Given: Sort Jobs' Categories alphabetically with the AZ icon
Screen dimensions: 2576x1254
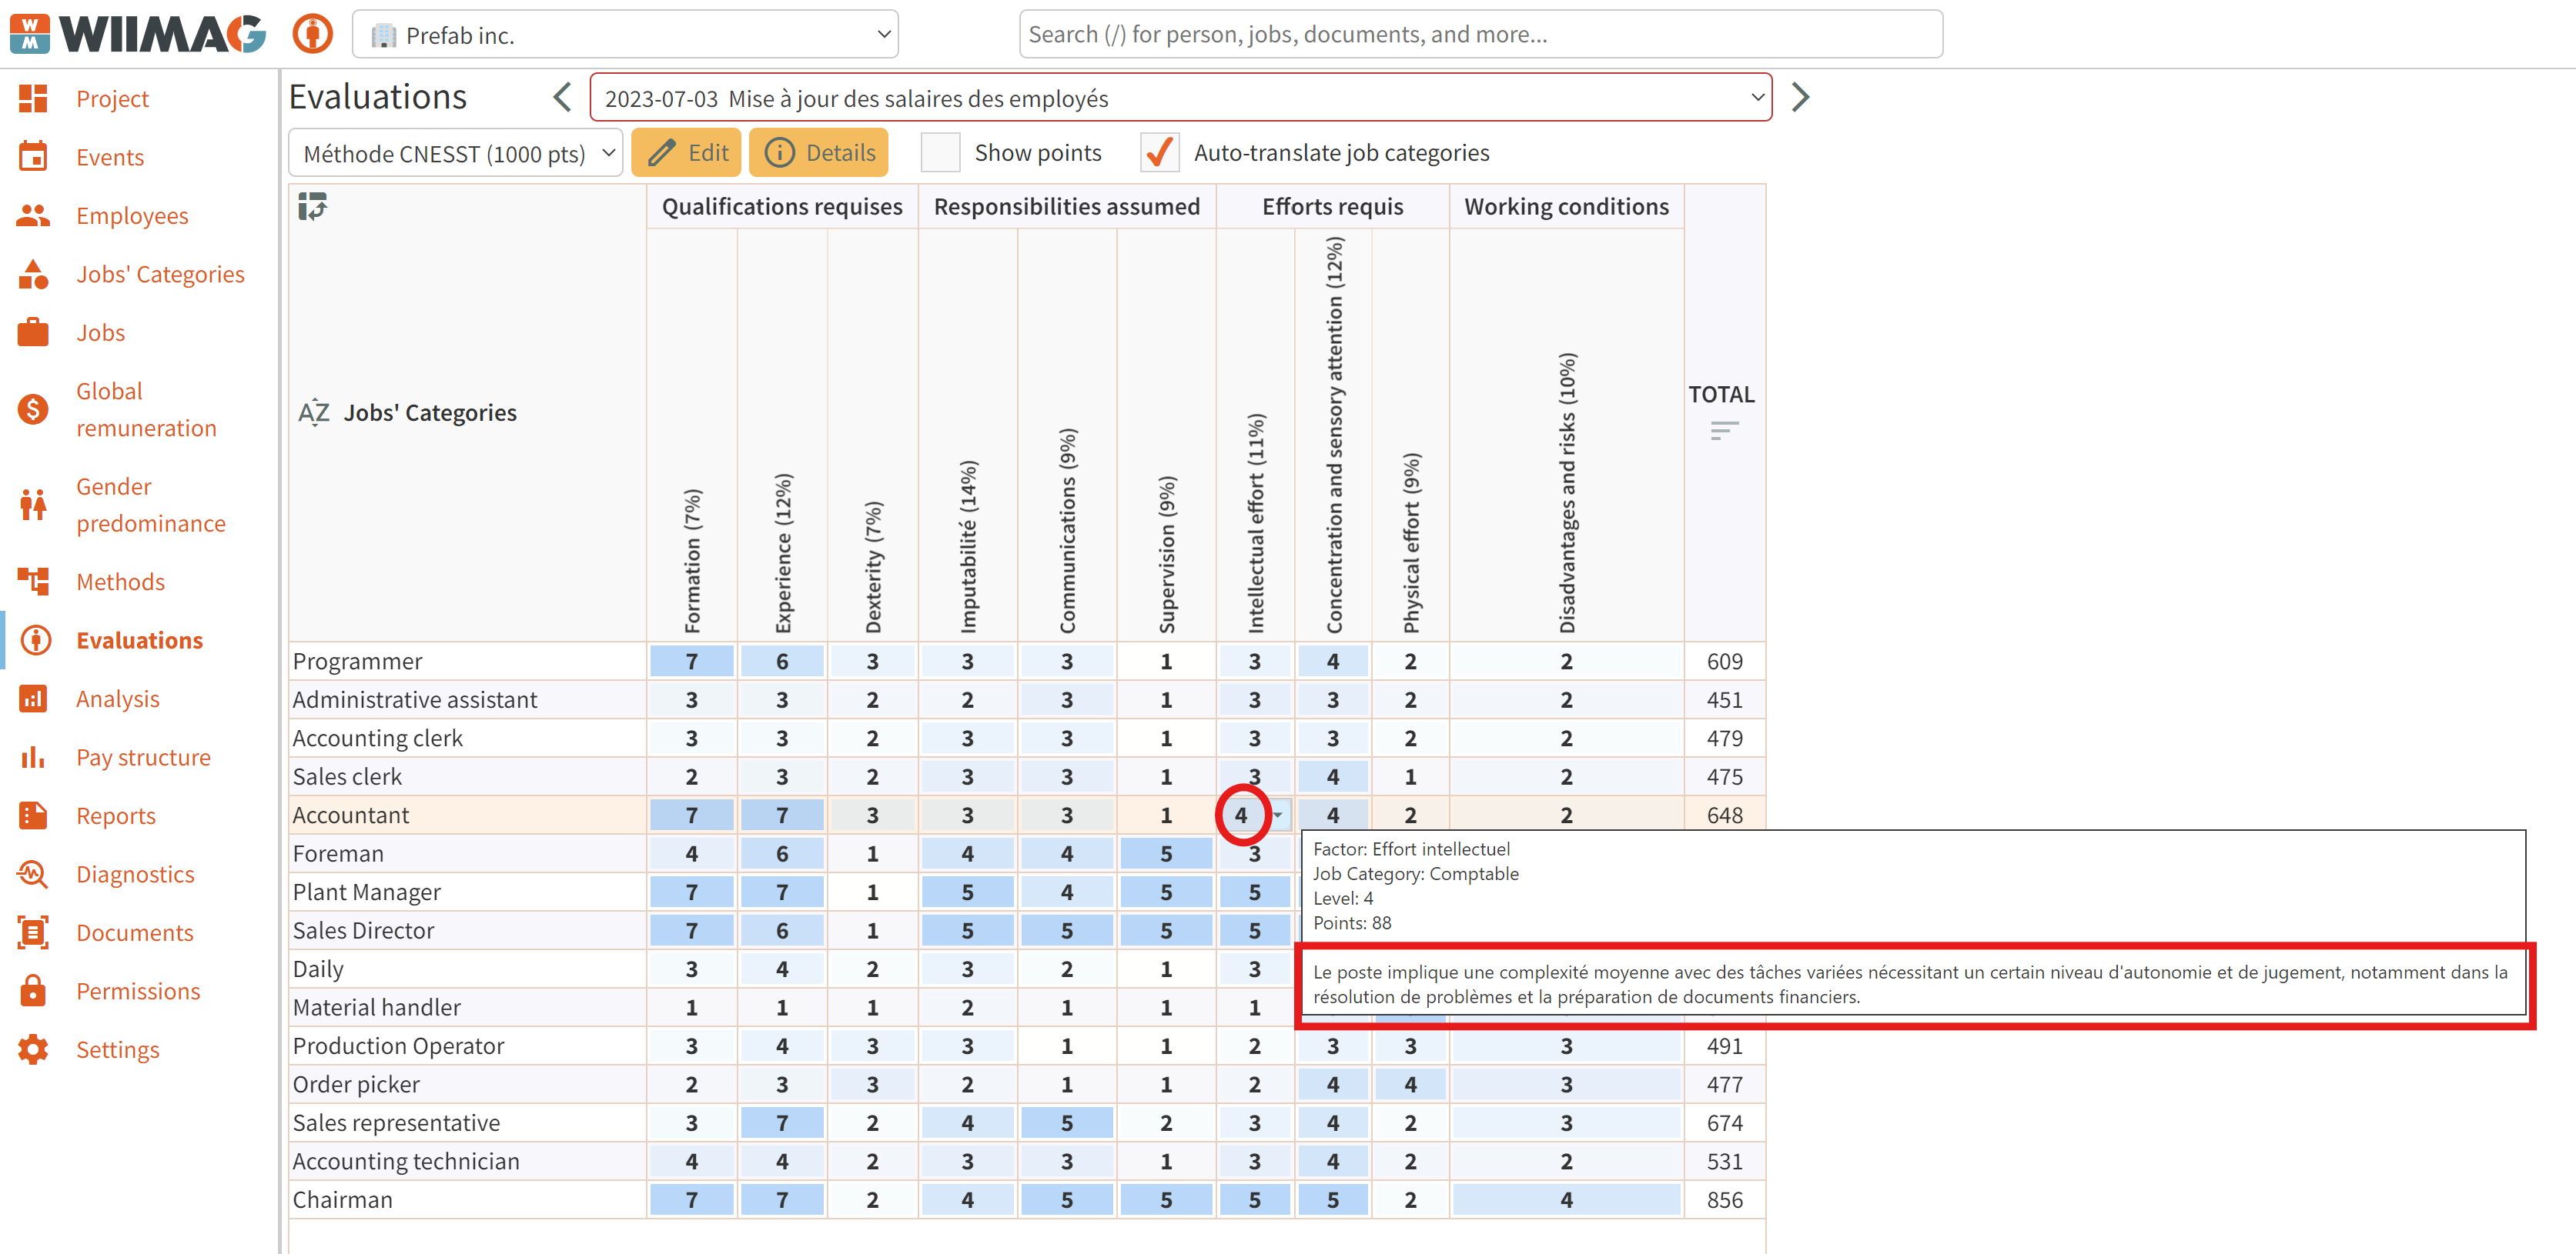Looking at the screenshot, I should 314,412.
